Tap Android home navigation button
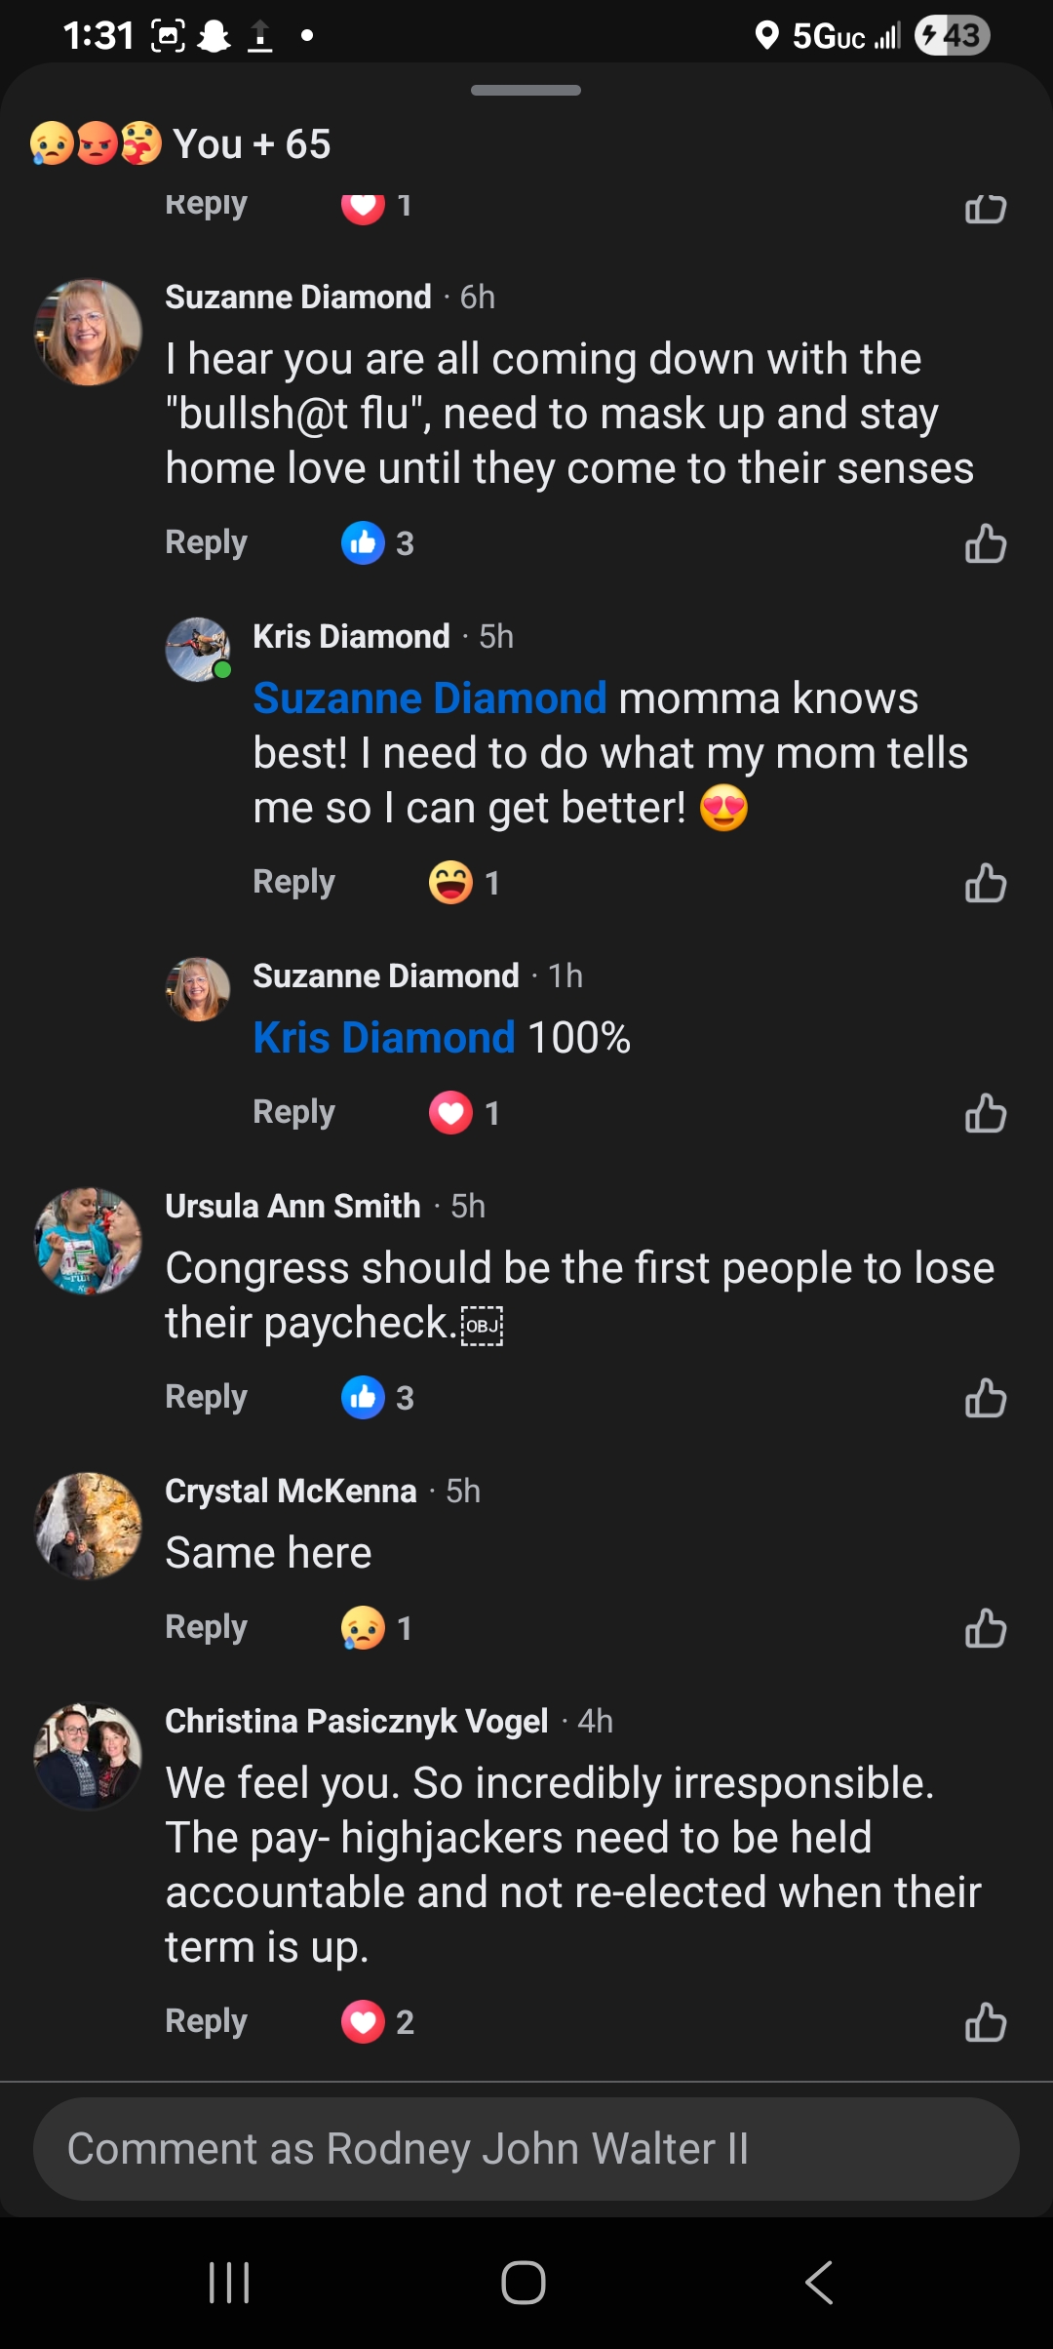Viewport: 1053px width, 2349px height. pyautogui.click(x=524, y=2283)
